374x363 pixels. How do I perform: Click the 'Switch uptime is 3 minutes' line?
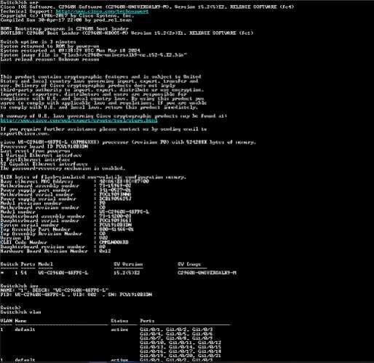click(x=38, y=41)
